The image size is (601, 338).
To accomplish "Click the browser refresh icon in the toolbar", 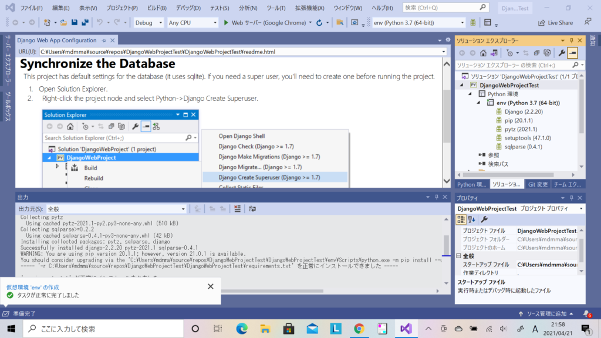I will click(x=319, y=23).
